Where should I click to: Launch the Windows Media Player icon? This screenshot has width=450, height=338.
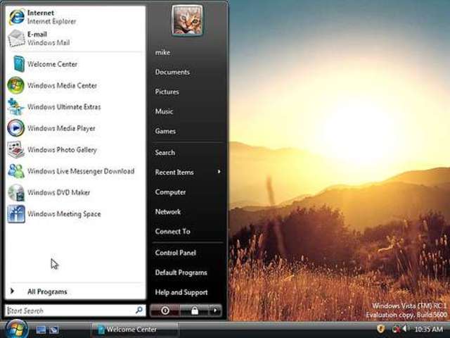pos(15,128)
